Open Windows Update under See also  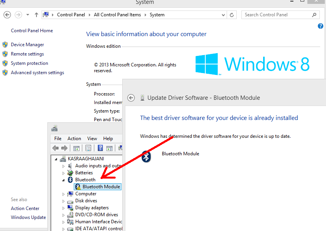click(x=28, y=217)
